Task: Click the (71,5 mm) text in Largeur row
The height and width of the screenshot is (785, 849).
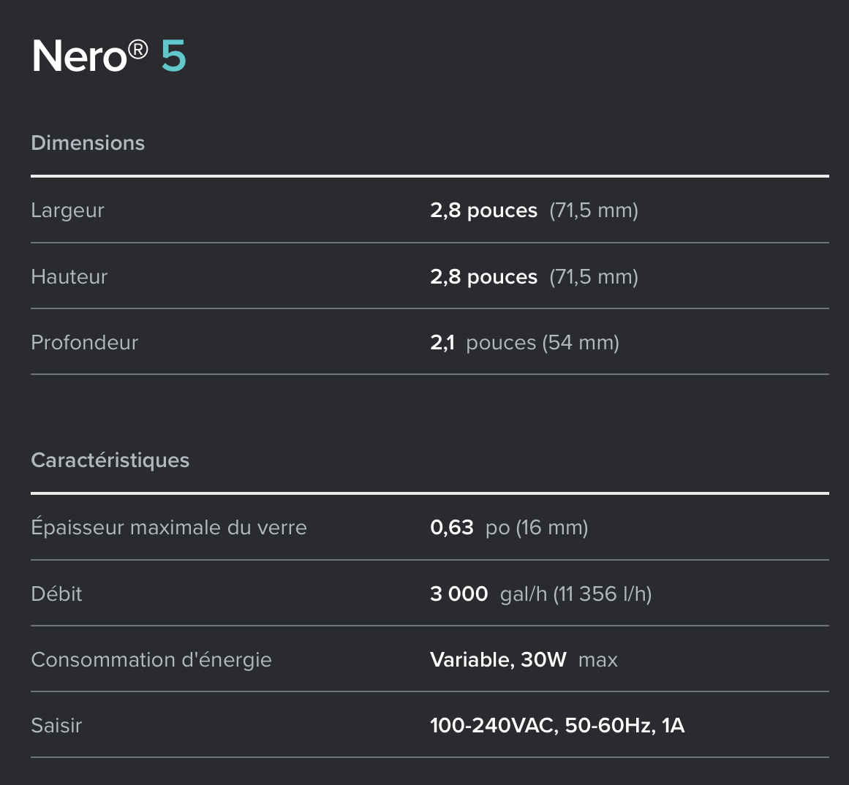Action: pyautogui.click(x=594, y=210)
